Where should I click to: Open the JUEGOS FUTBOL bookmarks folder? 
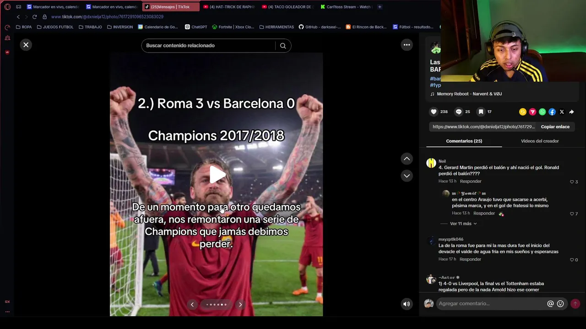(x=55, y=27)
